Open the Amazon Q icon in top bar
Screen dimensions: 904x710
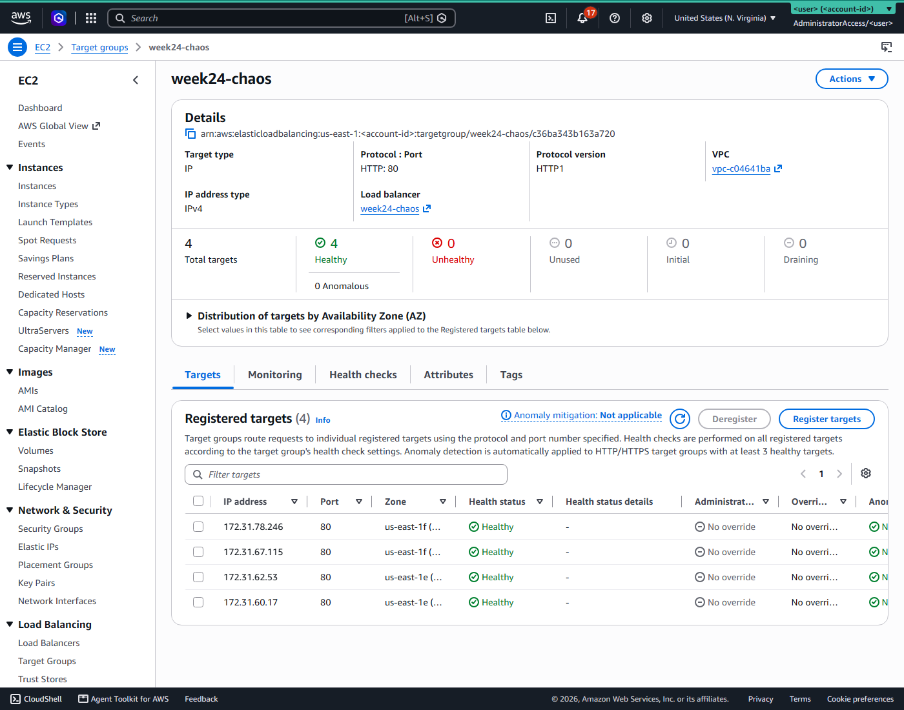[59, 18]
